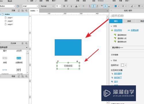The image size is (144, 104).
Task: Click the shape name input field
Action: click(127, 16)
